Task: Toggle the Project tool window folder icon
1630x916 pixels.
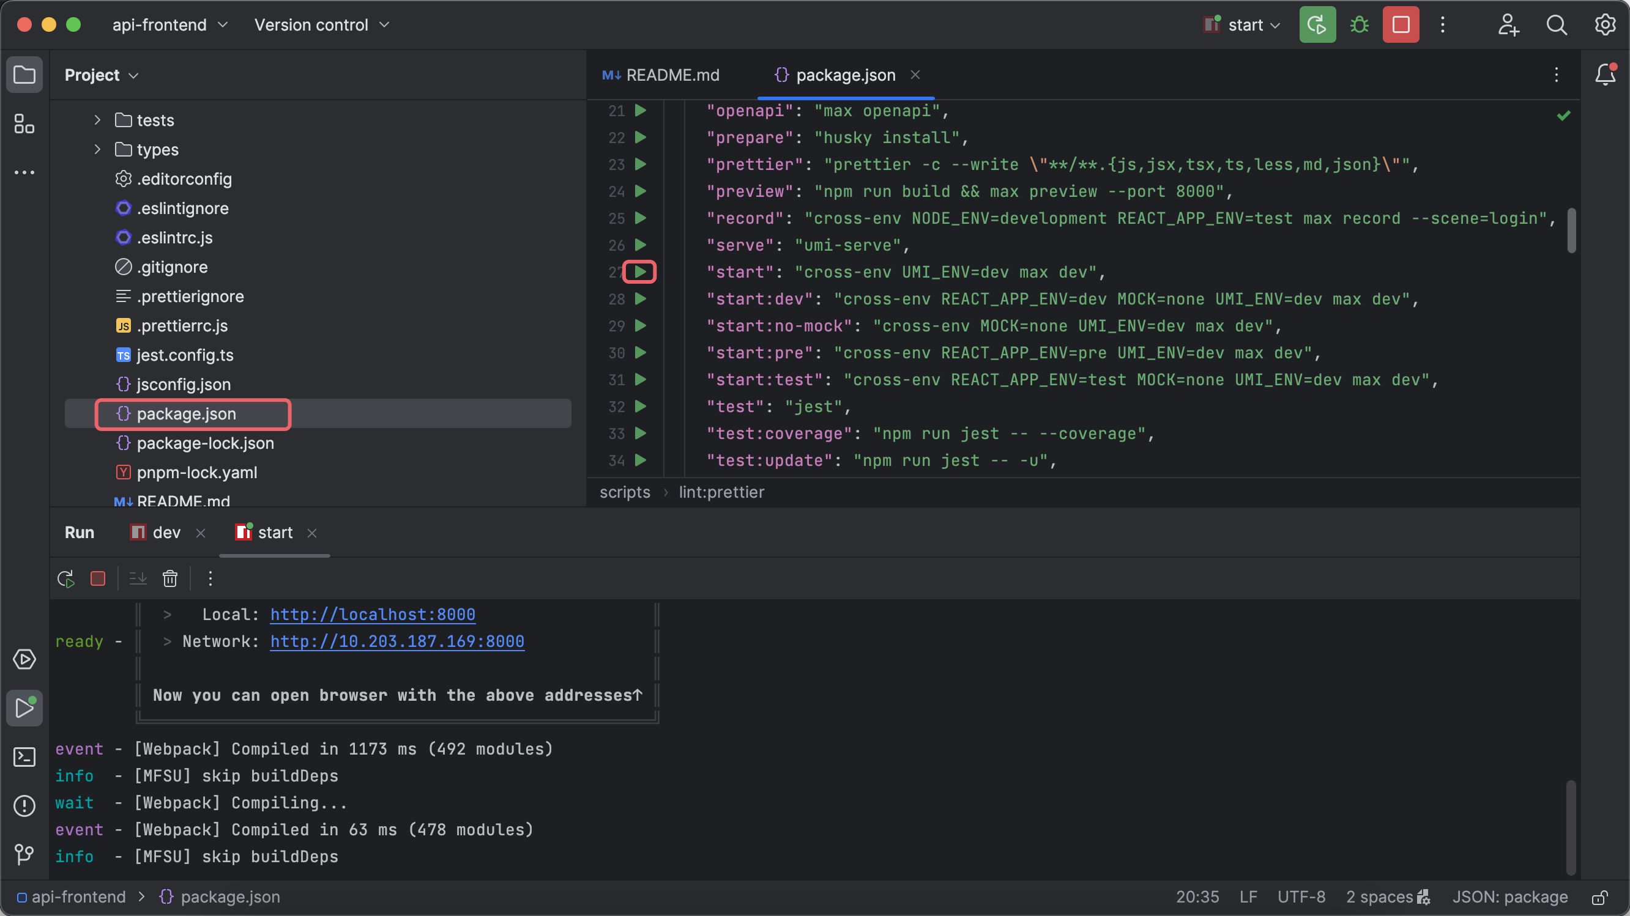Action: pos(24,75)
